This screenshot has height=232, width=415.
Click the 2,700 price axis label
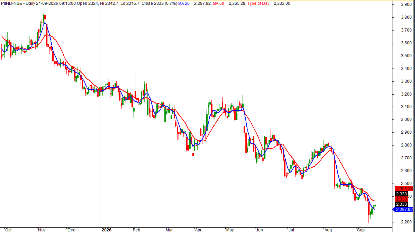pyautogui.click(x=406, y=158)
